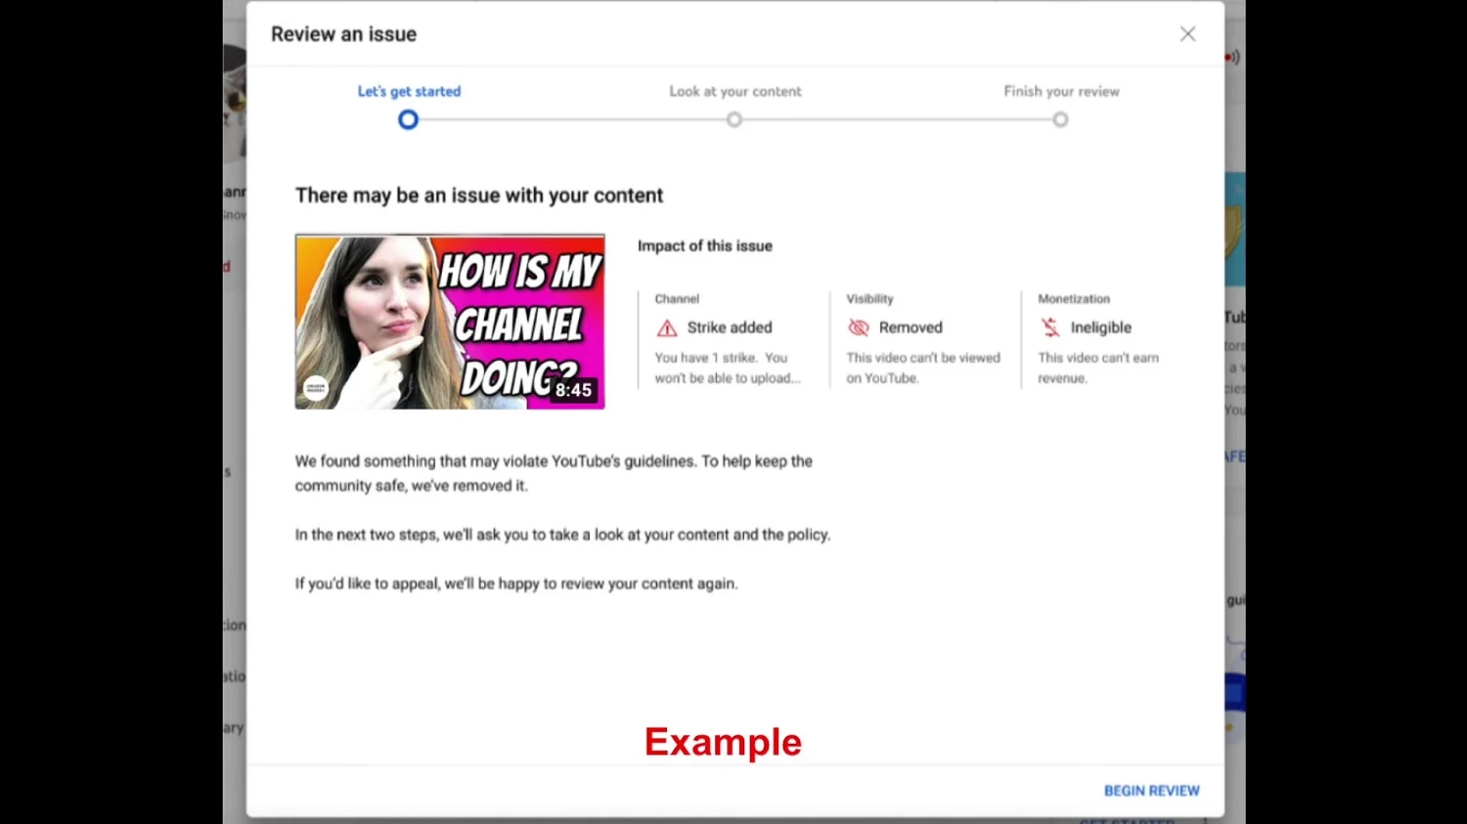Click the Finish your review label
This screenshot has height=824, width=1467.
point(1061,91)
